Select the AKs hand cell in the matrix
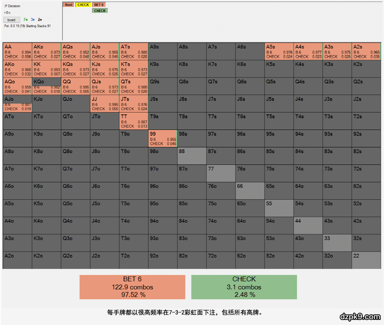Image resolution: width=384 pixels, height=325 pixels. (46, 51)
